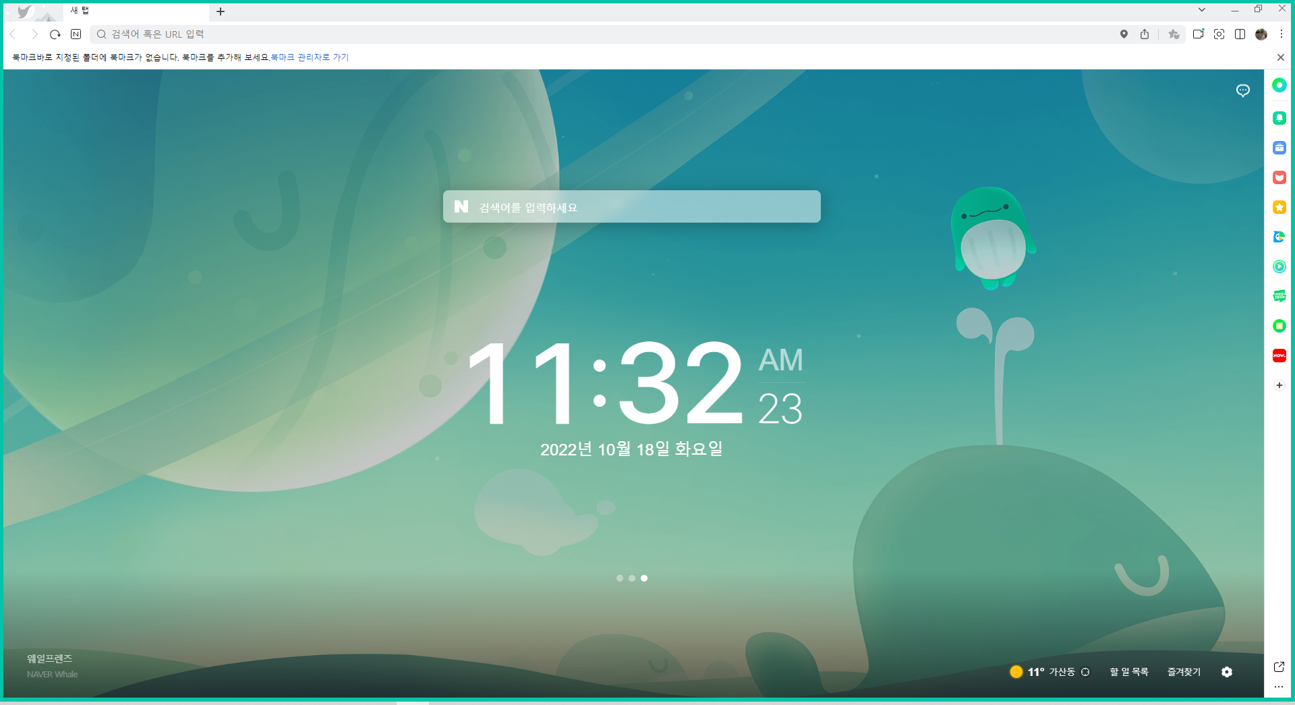Open sidebar red Pocket-style icon
1295x705 pixels.
pyautogui.click(x=1279, y=177)
